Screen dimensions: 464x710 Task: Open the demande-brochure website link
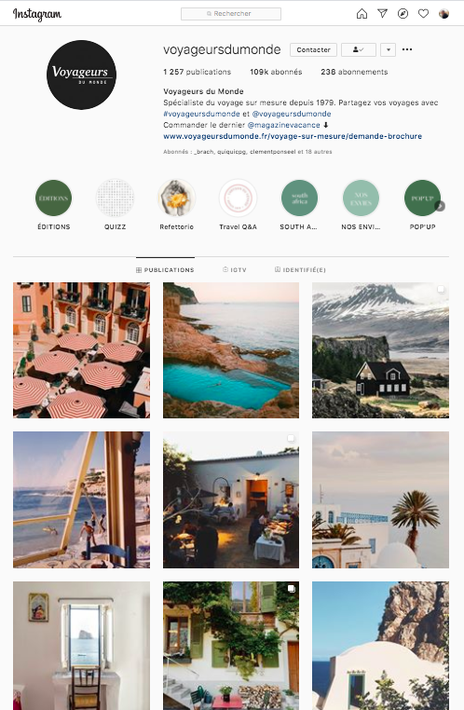[293, 136]
